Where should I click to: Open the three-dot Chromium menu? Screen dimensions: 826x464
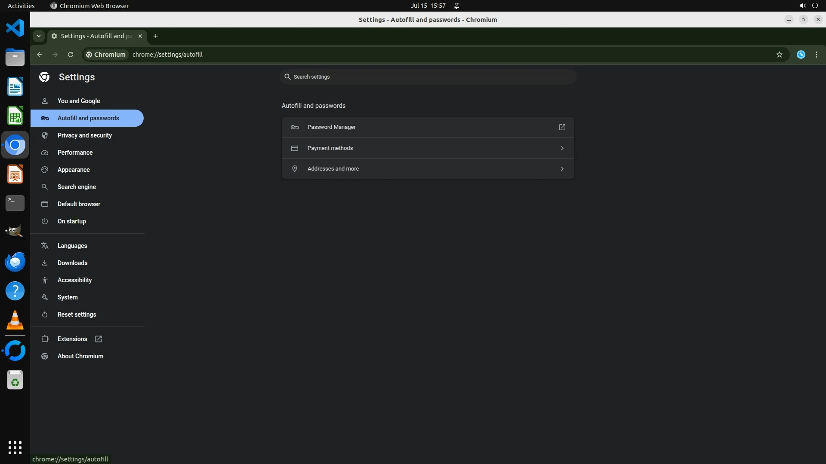tap(816, 55)
